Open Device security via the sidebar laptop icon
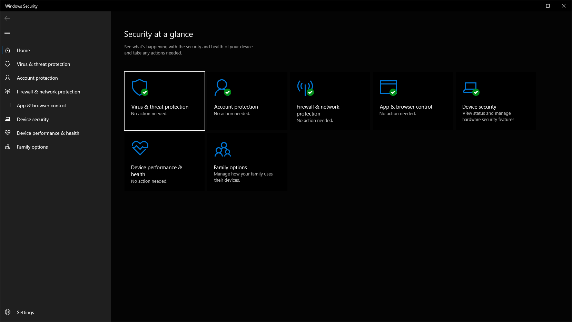 (x=8, y=119)
